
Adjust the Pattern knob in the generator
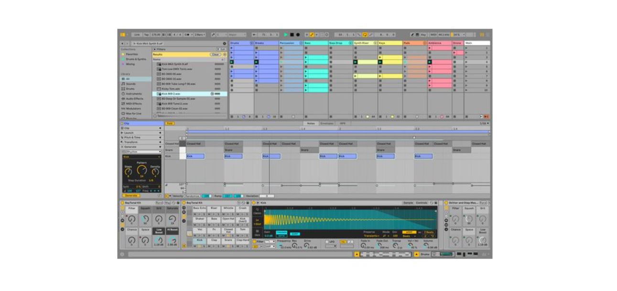tap(141, 170)
